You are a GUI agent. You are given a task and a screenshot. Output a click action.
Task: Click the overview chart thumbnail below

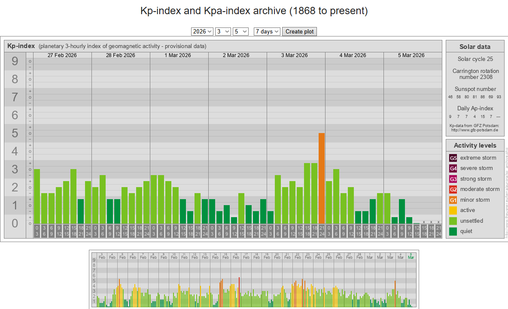254,279
